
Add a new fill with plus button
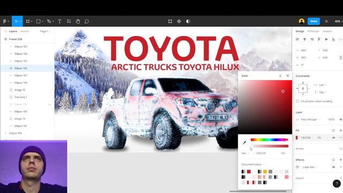341,130
